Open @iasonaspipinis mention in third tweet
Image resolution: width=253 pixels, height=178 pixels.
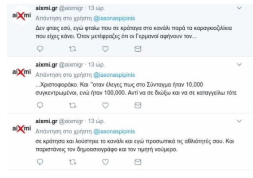[x=114, y=131]
